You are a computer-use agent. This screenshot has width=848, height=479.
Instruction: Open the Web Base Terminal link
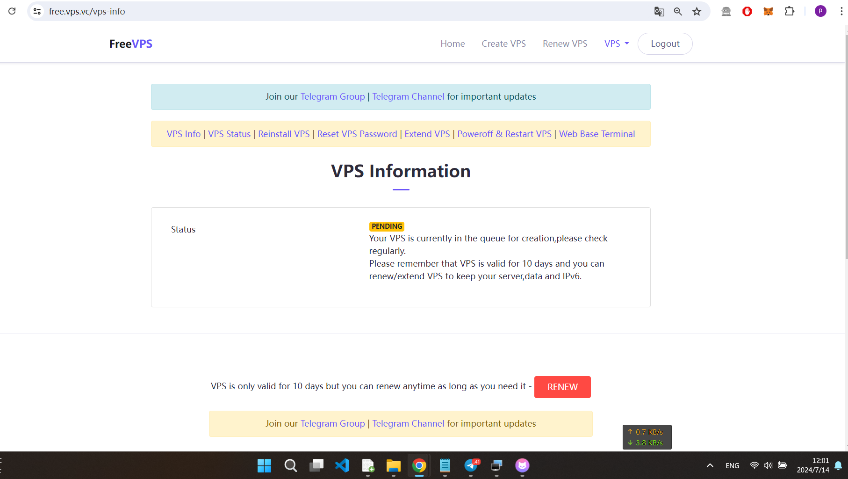[x=597, y=134]
